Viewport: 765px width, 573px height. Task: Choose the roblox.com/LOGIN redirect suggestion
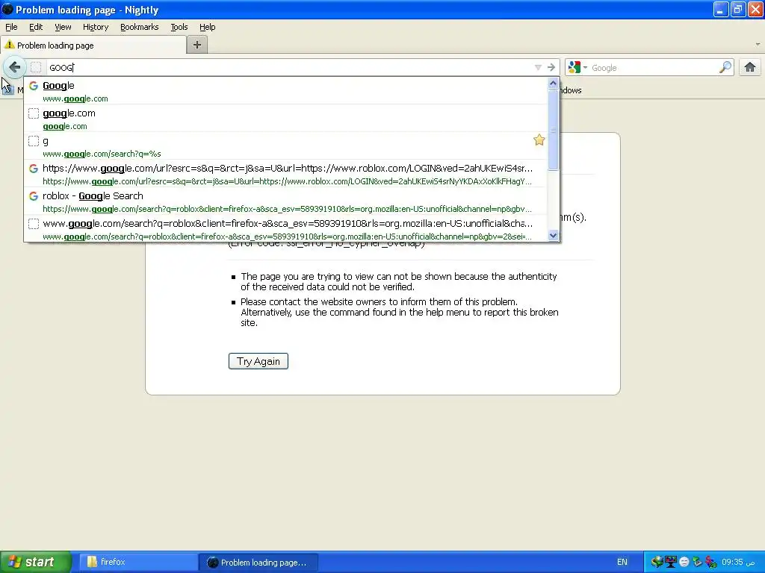click(285, 175)
